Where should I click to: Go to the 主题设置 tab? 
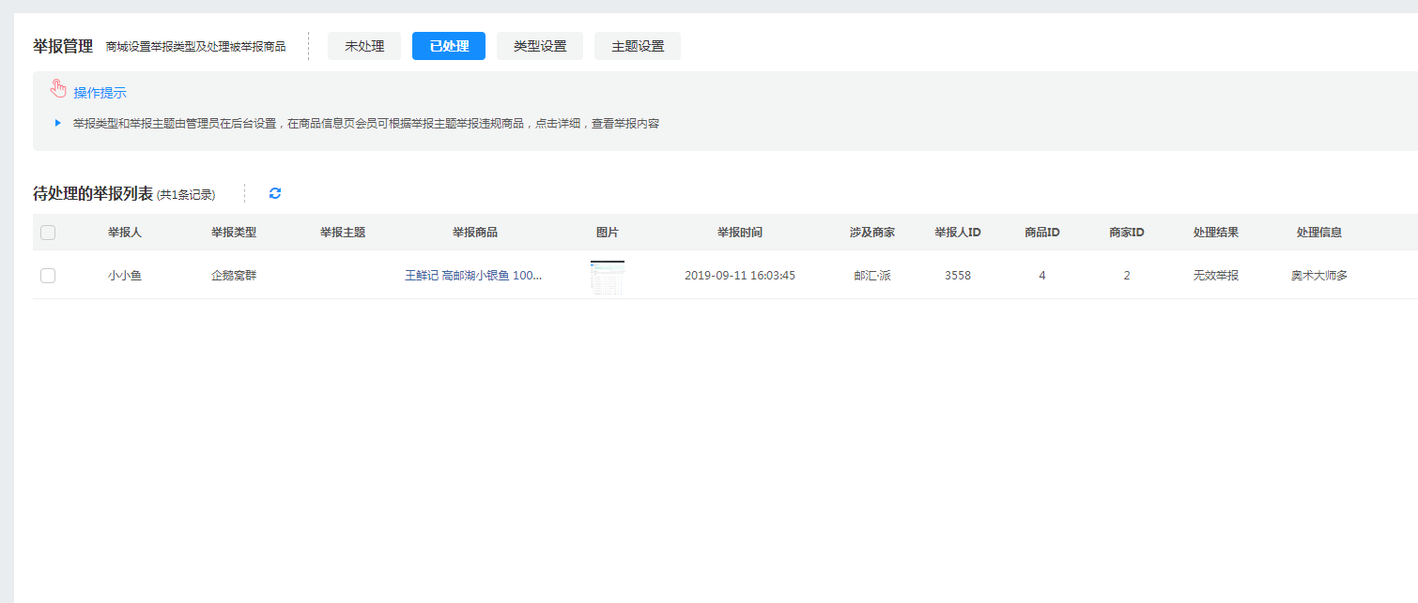[x=638, y=46]
